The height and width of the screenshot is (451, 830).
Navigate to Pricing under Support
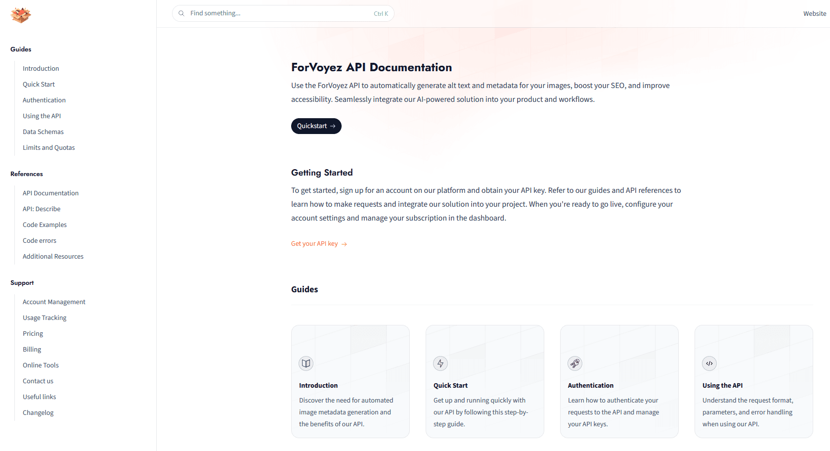(33, 333)
